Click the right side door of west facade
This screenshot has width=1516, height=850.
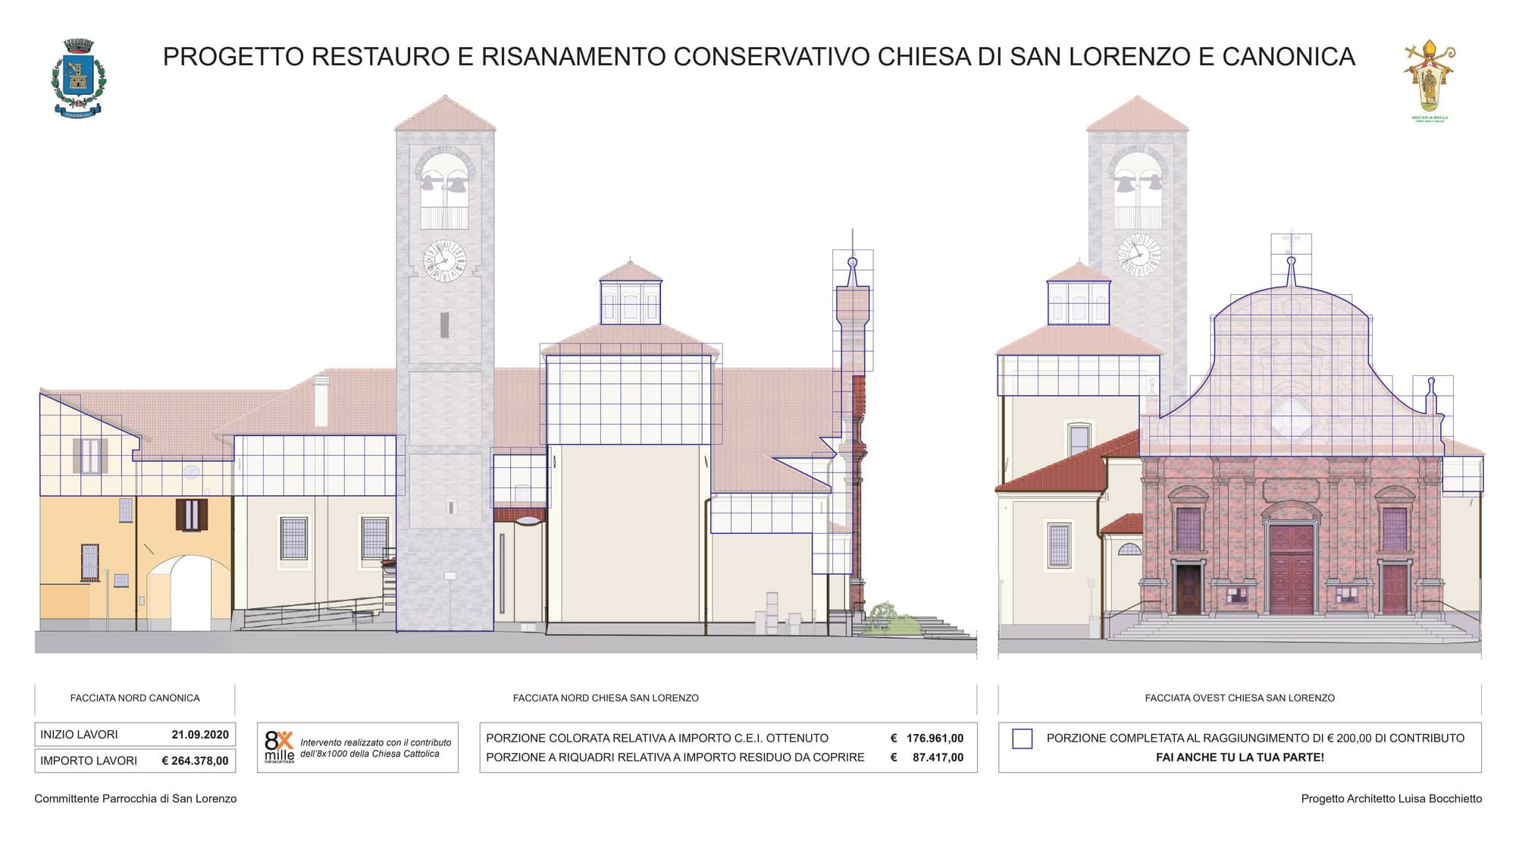coord(1395,588)
